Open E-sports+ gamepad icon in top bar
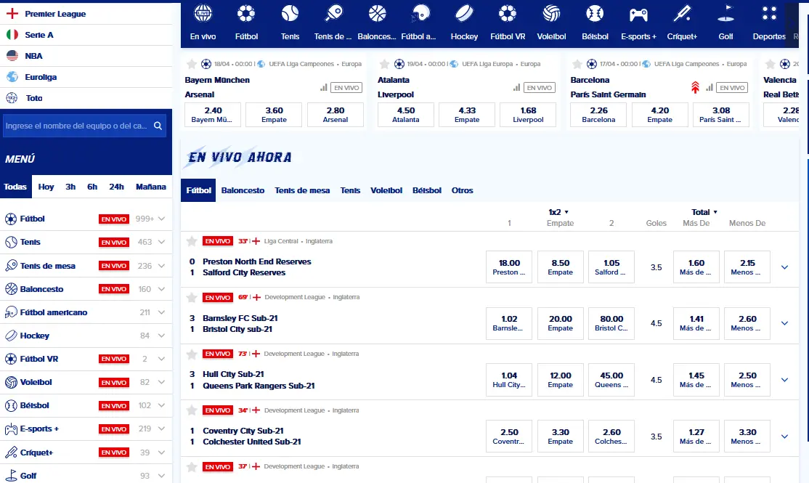The height and width of the screenshot is (483, 809). 638,15
